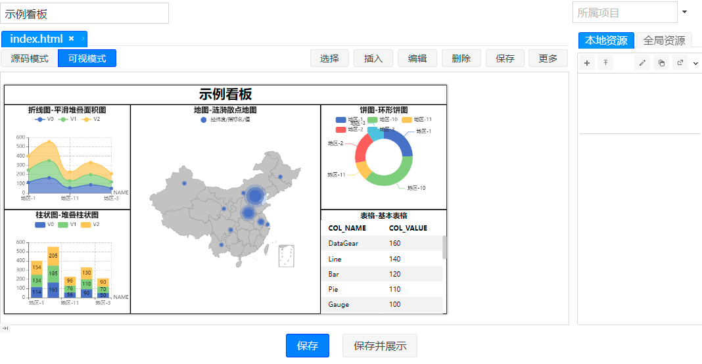Open the 更多 toolbar menu

pos(548,58)
